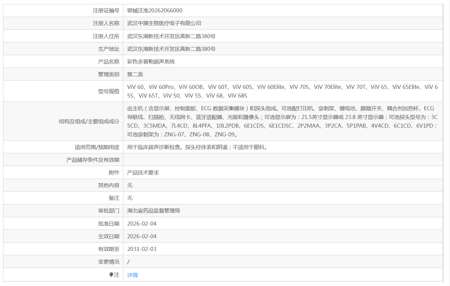Open the 详情 link in the 注 row
Viewport: 450px width, 286px height.
pyautogui.click(x=132, y=275)
